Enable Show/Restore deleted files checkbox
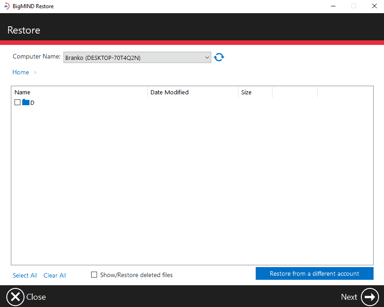This screenshot has height=307, width=384. point(94,275)
